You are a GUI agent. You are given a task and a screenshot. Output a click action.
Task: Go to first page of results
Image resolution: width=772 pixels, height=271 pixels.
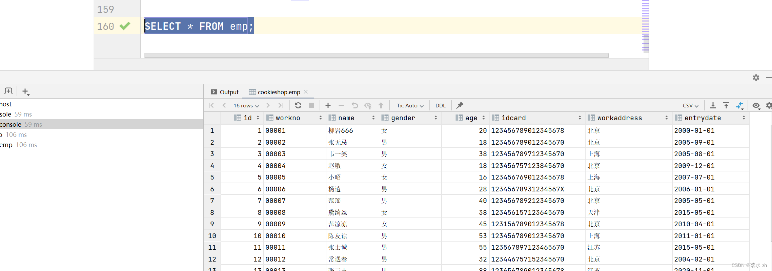211,105
